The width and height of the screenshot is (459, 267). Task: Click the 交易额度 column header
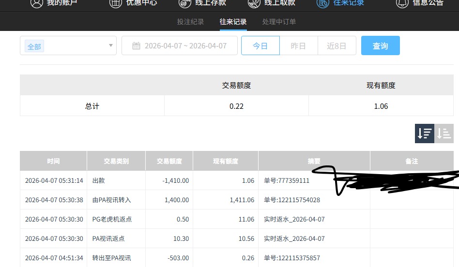169,161
